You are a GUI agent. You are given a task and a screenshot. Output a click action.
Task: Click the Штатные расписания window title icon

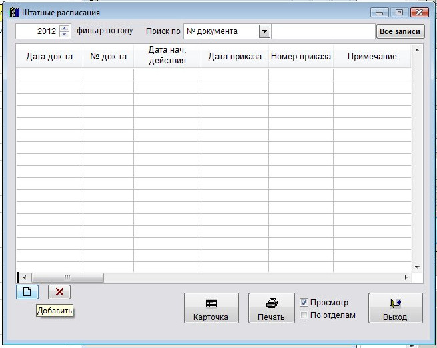click(x=14, y=13)
